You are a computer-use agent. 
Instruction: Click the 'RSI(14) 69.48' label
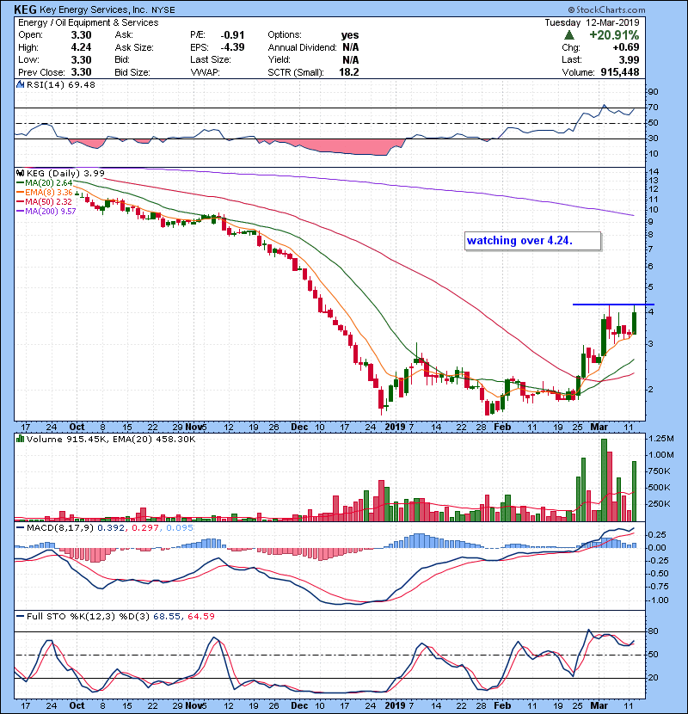pos(60,84)
